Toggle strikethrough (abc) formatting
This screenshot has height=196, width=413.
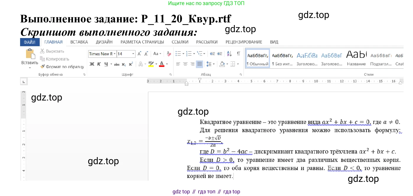coord(117,64)
